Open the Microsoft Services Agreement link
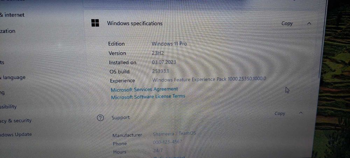Viewport: 350px width, 158px height. [144, 89]
